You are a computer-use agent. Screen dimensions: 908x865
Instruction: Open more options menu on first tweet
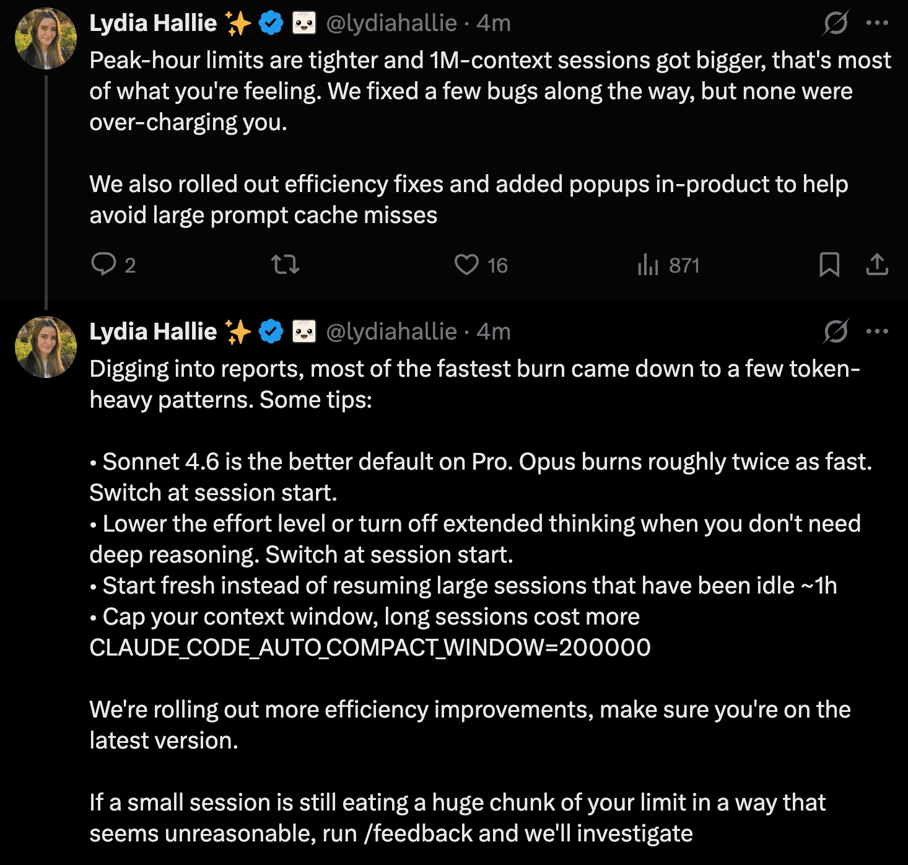(877, 23)
